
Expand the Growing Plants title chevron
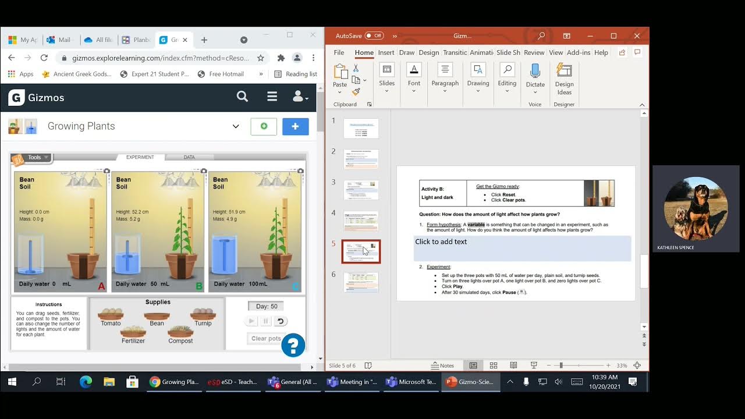[x=236, y=126]
